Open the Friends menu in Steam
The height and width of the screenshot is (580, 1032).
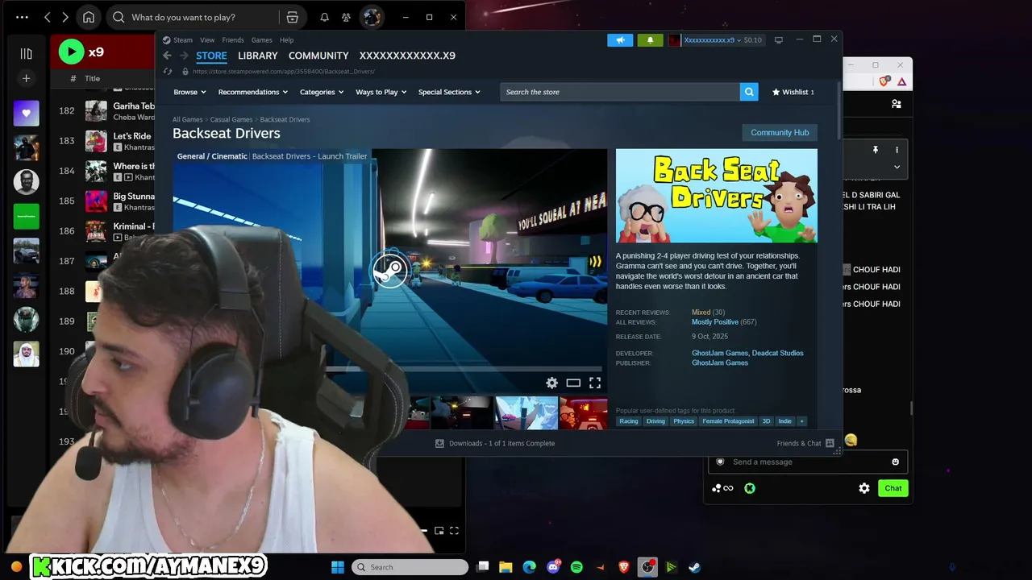(x=233, y=40)
